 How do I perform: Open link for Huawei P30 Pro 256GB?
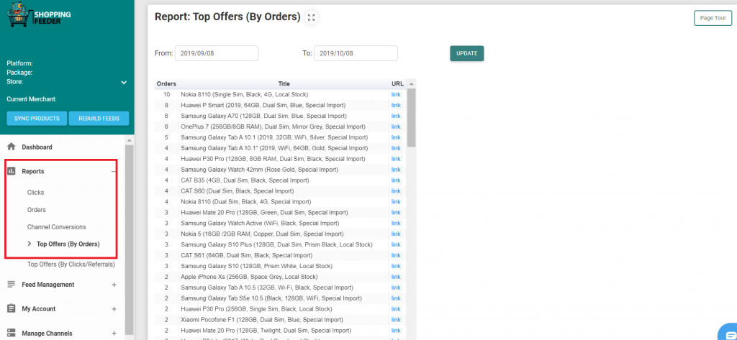coord(396,309)
